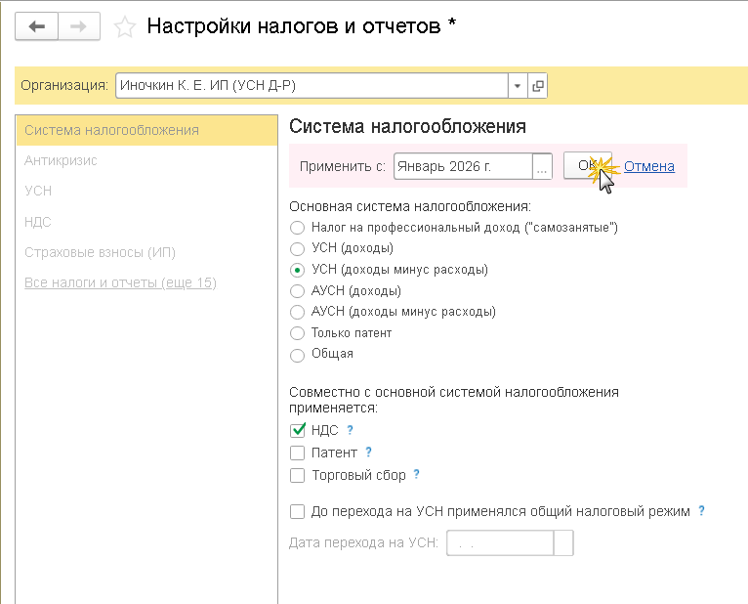Add page to favorites with star icon
Image resolution: width=748 pixels, height=604 pixels.
(x=125, y=27)
